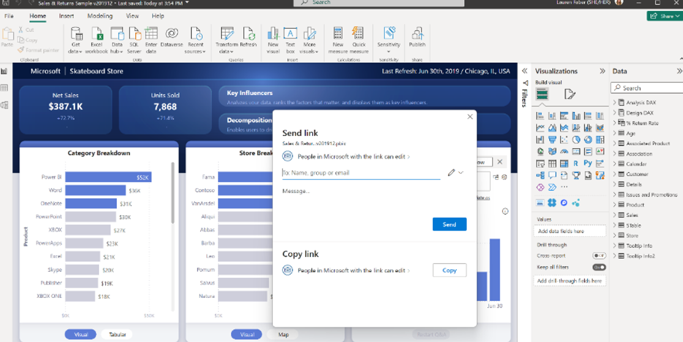Change link settings under Send link
683x342 pixels.
click(x=346, y=156)
